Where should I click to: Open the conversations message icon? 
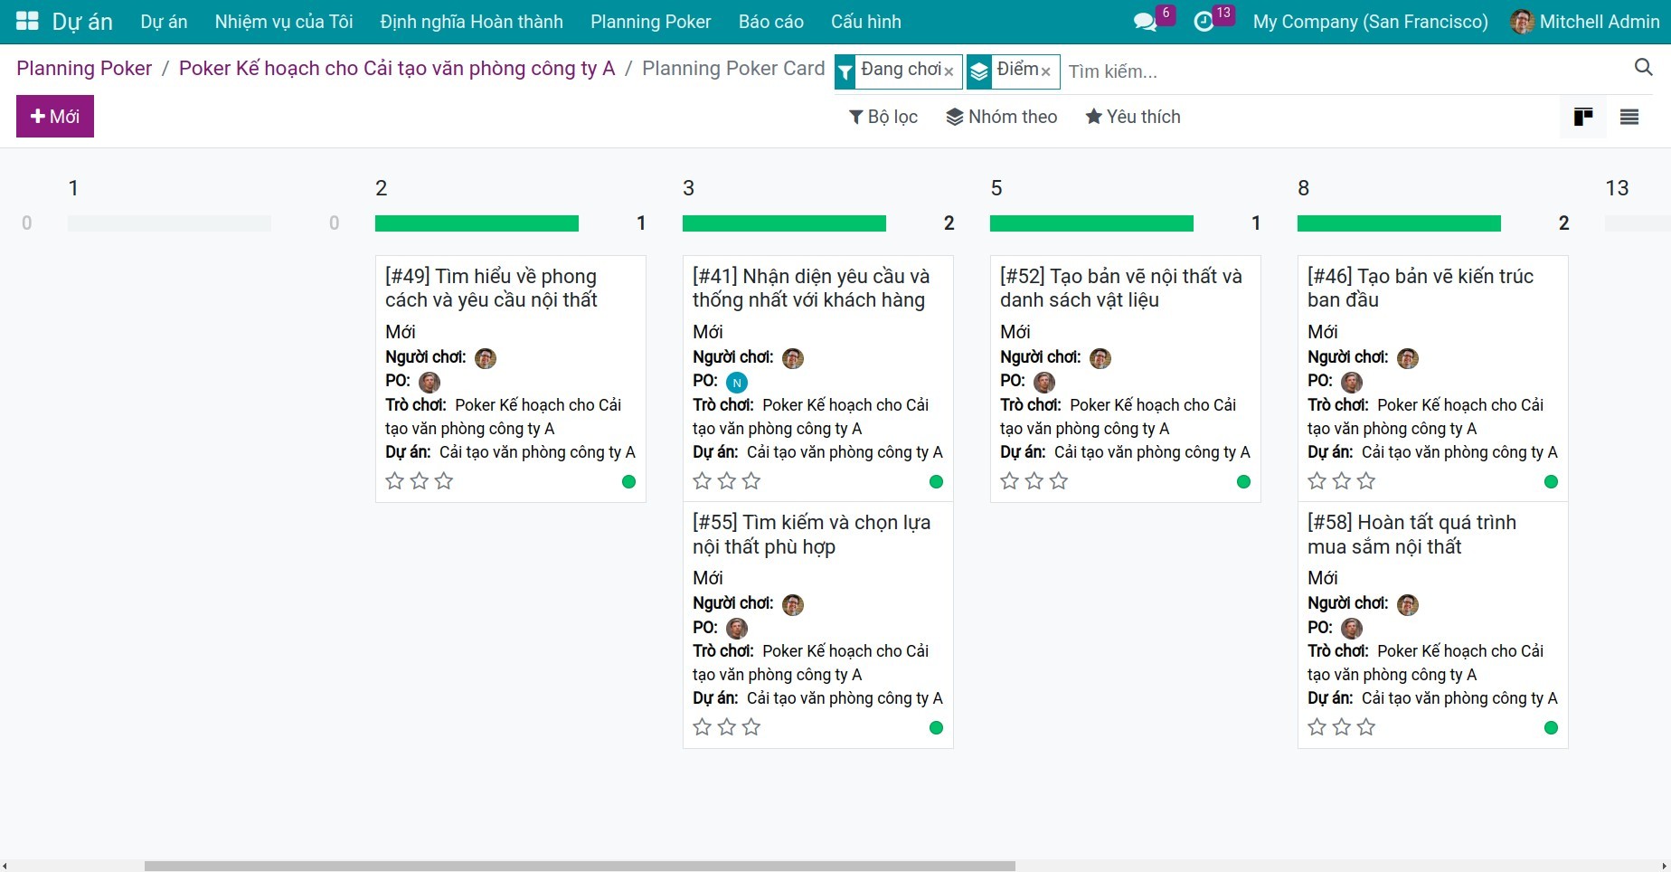pos(1146,22)
